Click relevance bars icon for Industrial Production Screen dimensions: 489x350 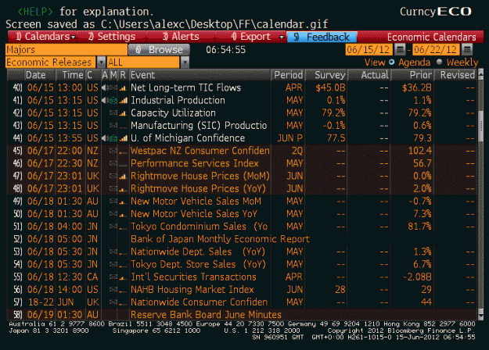click(x=123, y=101)
